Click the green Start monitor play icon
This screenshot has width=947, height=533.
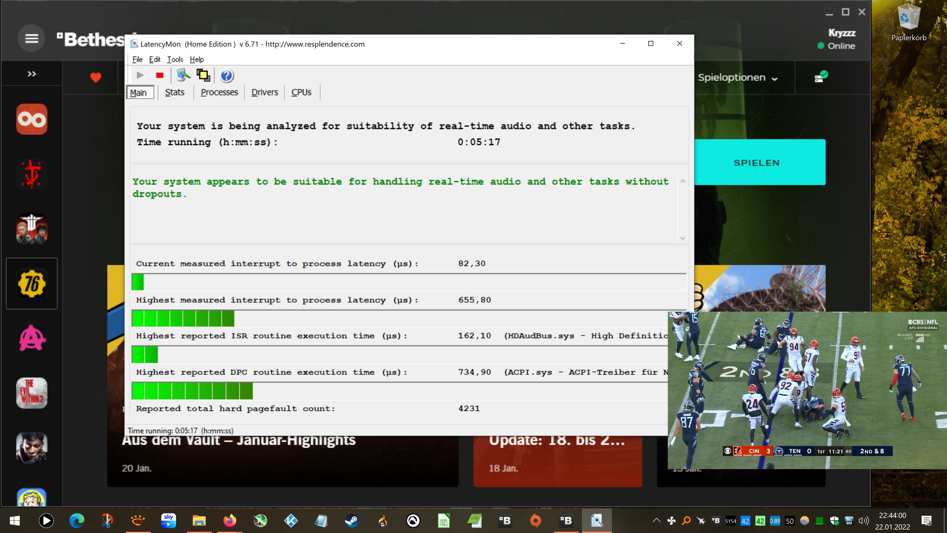[x=140, y=76]
